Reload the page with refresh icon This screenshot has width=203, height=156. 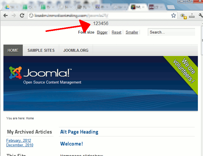click(22, 16)
